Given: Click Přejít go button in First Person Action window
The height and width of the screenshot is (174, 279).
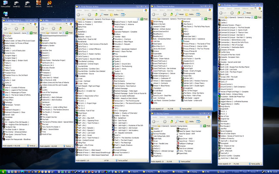Looking at the screenshot, I should (144, 19).
